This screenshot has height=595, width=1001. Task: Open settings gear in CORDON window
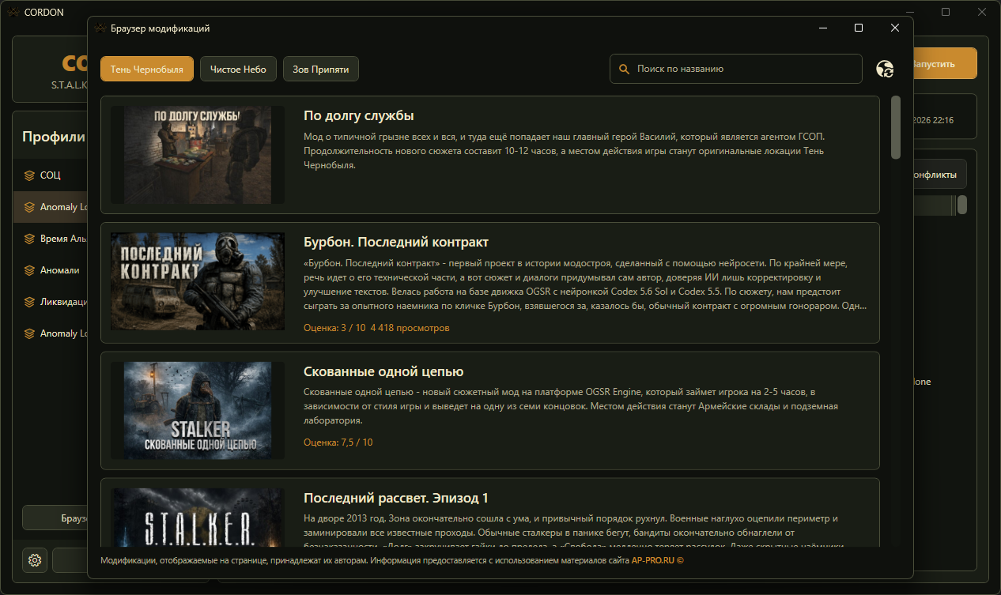coord(35,560)
